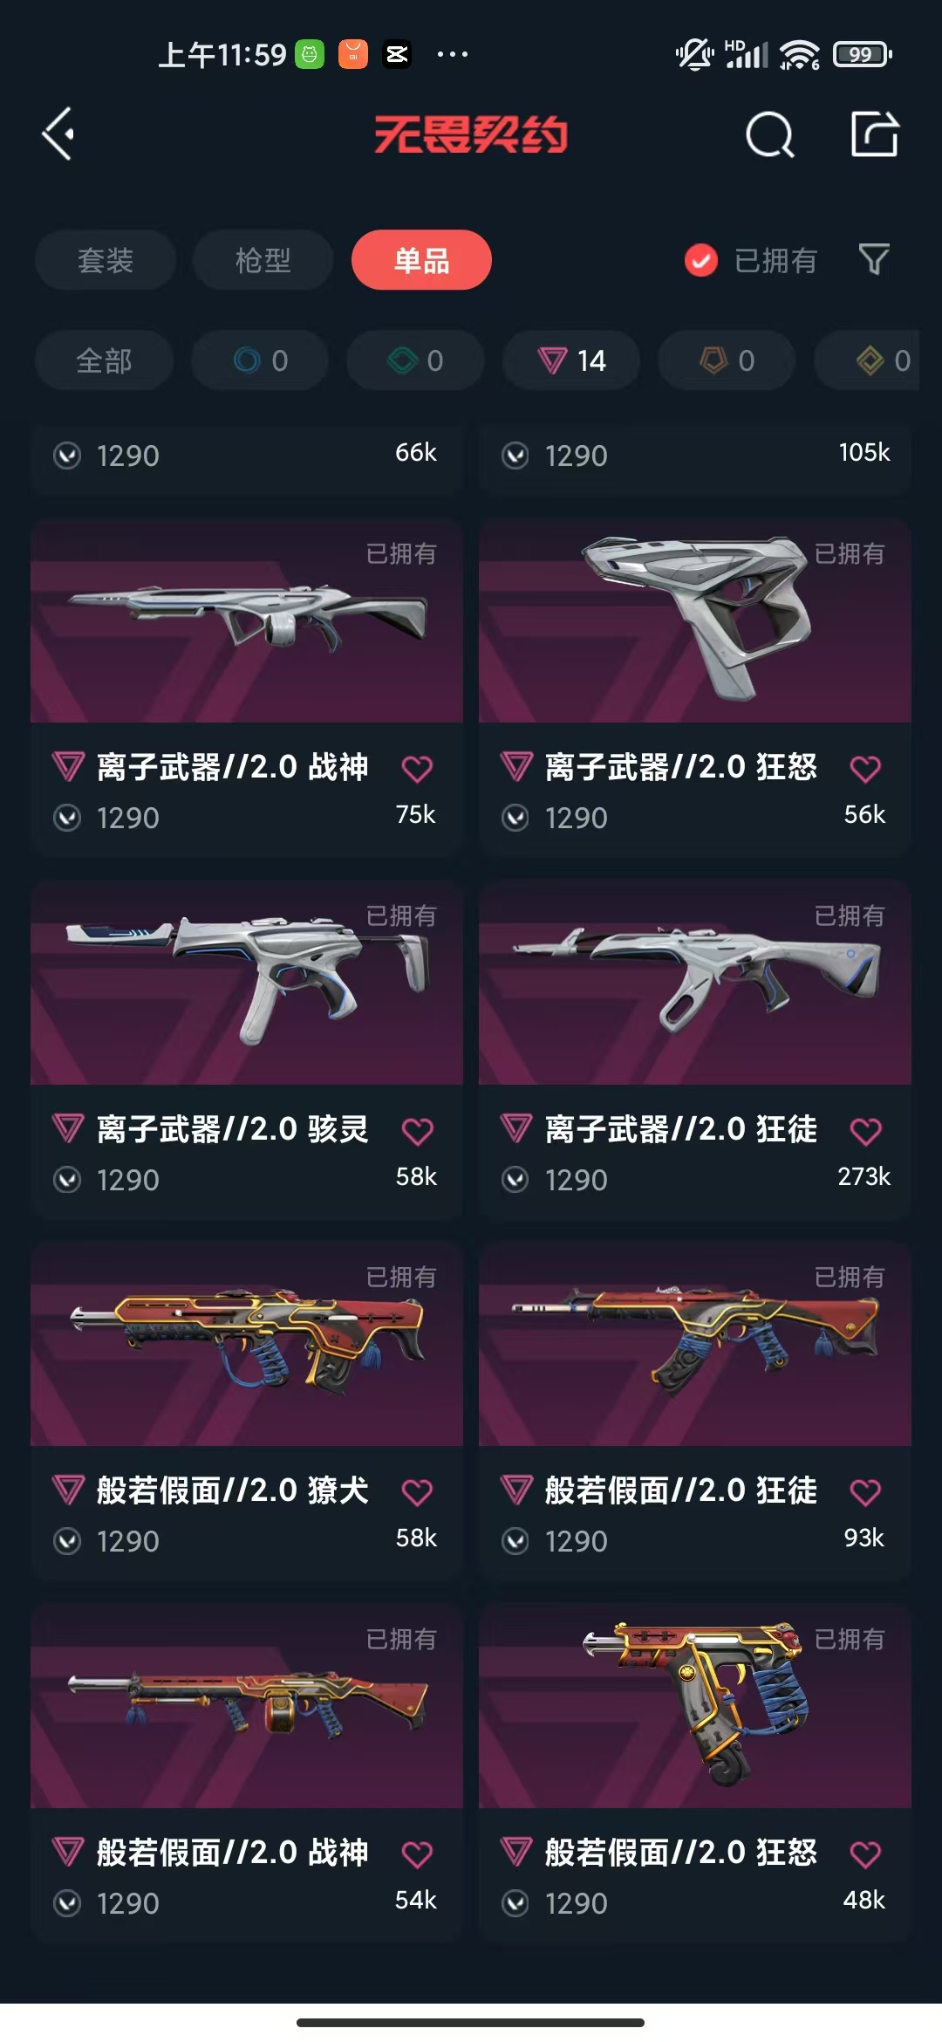Viewport: 942px width, 2042px height.
Task: Select the 全部 rarity filter
Action: 104,360
